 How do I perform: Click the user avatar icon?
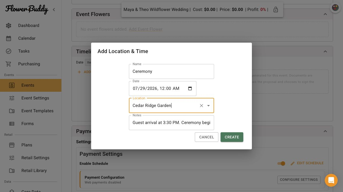[335, 8]
